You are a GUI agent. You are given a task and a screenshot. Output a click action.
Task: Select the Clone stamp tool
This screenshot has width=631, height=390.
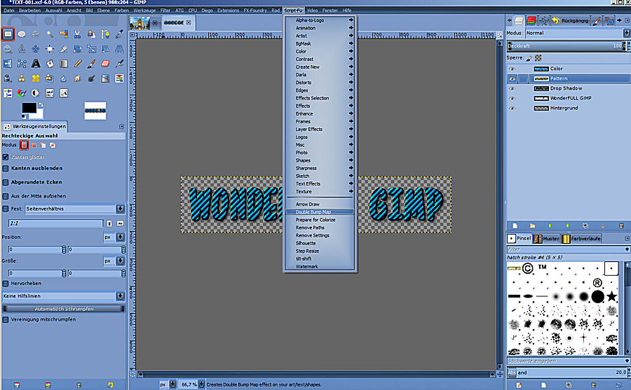22,78
